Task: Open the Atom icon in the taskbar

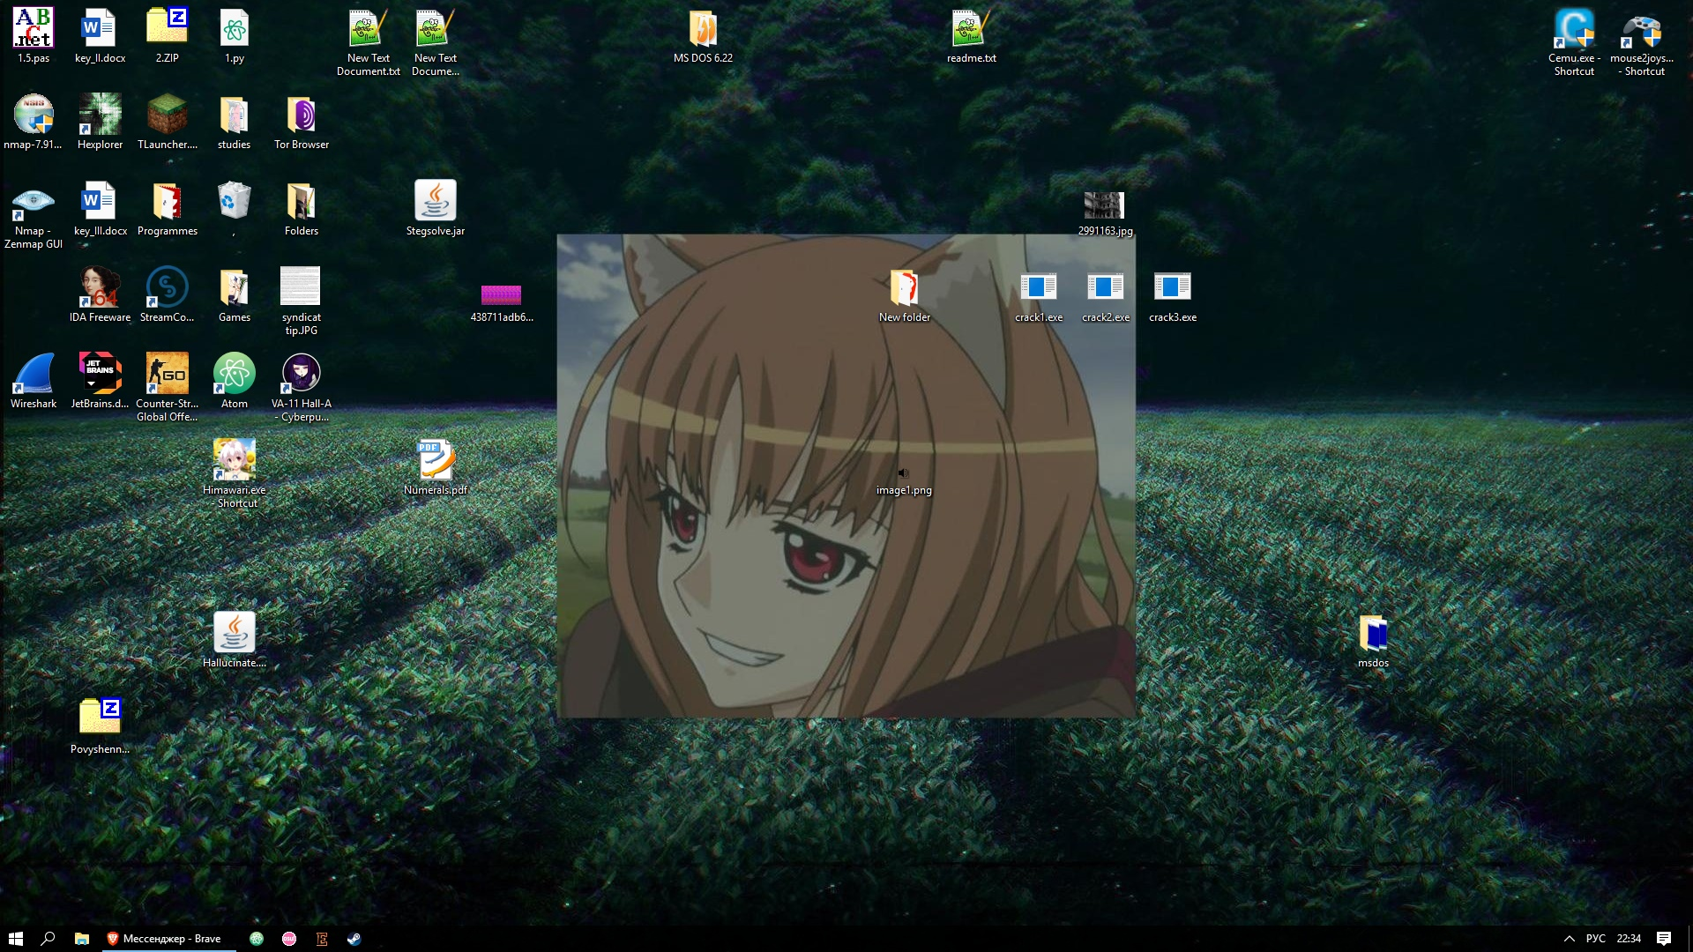Action: [x=257, y=939]
